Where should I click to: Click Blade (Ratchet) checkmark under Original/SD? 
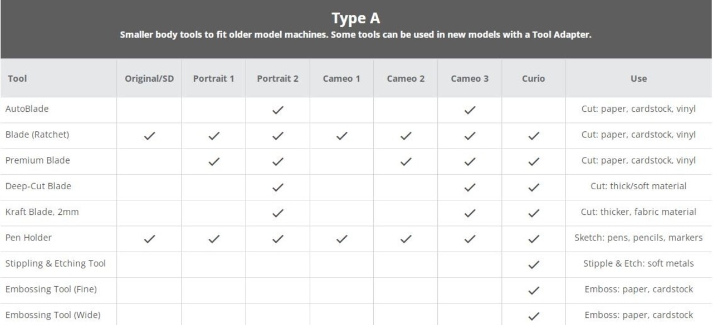[x=149, y=136]
